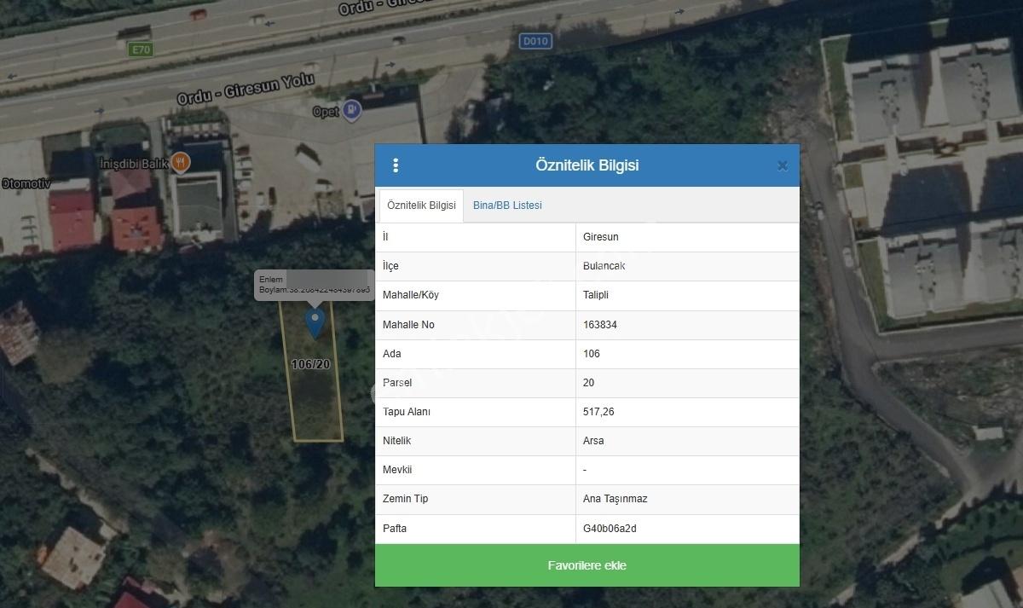Click the Enlem Boylam coordinate tooltip
Viewport: 1023px width, 608px height.
[314, 285]
